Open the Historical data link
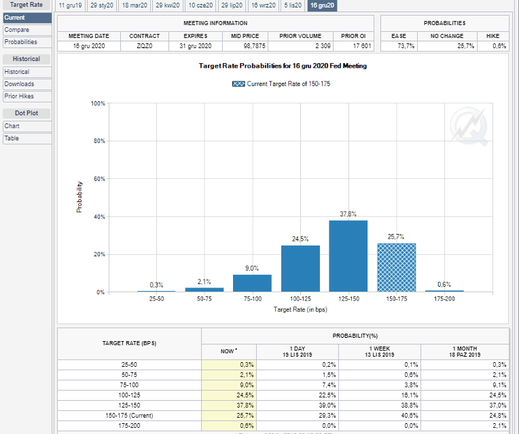This screenshot has height=434, width=519. [27, 72]
